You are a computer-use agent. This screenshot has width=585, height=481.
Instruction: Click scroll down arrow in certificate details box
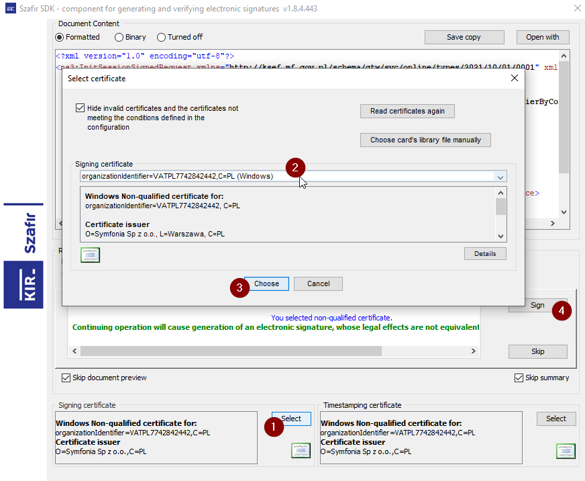pos(500,236)
